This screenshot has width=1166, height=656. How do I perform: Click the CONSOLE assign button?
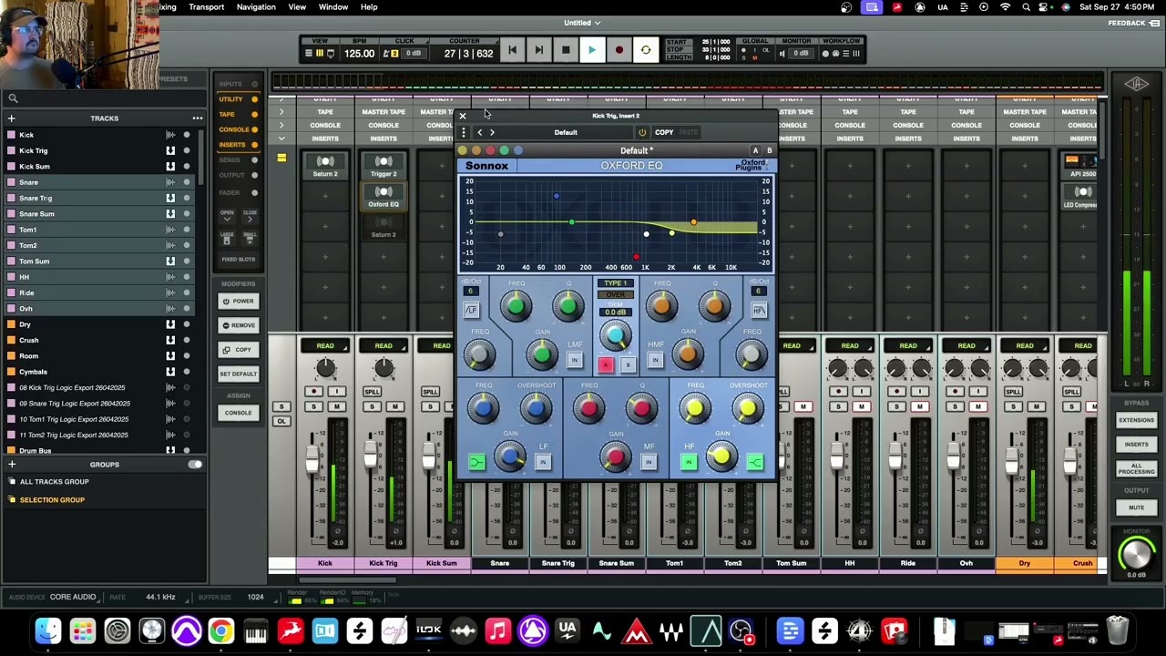point(239,413)
